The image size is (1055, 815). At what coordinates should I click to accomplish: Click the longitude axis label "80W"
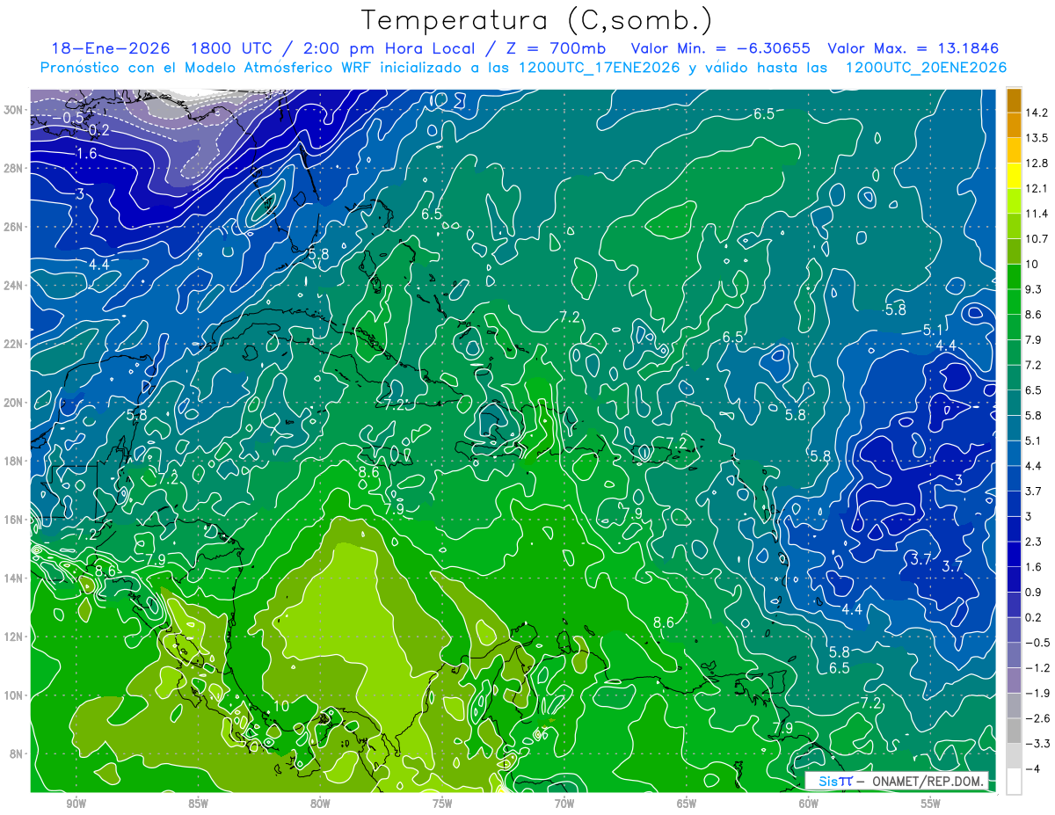click(320, 804)
